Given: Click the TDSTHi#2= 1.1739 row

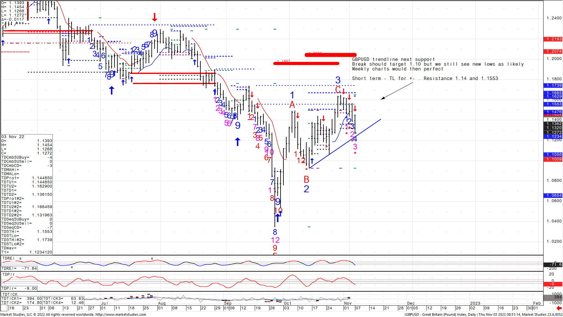Looking at the screenshot, I should [x=27, y=240].
